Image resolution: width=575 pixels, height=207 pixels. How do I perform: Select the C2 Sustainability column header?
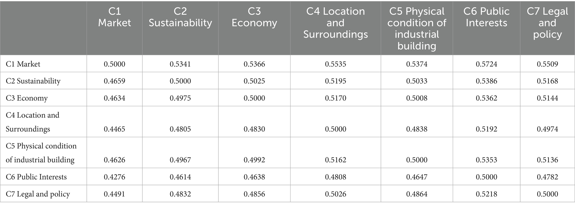coord(180,17)
